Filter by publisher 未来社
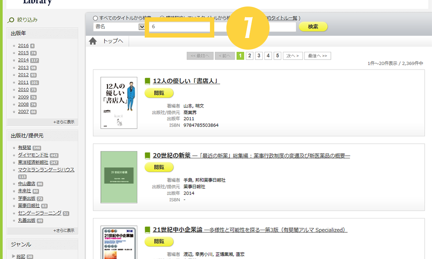Image resolution: width=432 pixels, height=259 pixels. (x=25, y=191)
